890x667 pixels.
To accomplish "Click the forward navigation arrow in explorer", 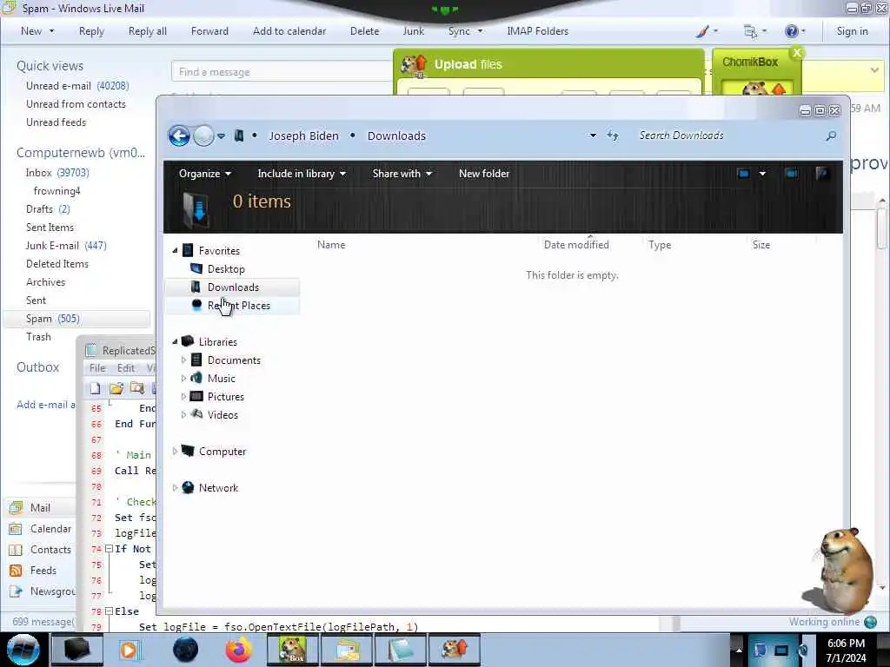I will coord(203,136).
